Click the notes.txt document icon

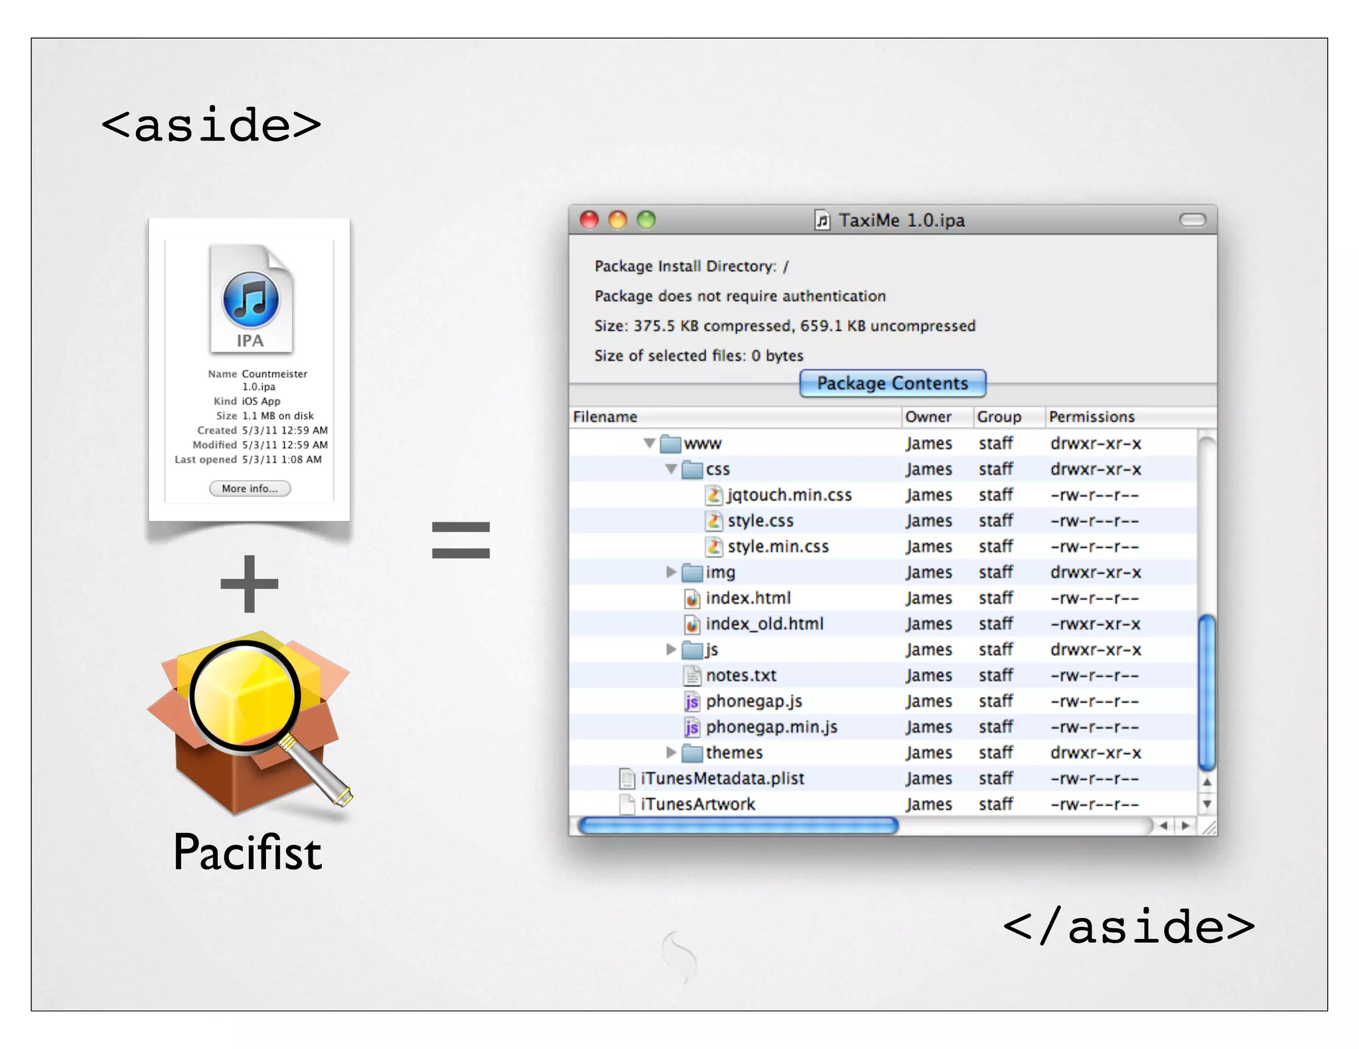pos(692,676)
